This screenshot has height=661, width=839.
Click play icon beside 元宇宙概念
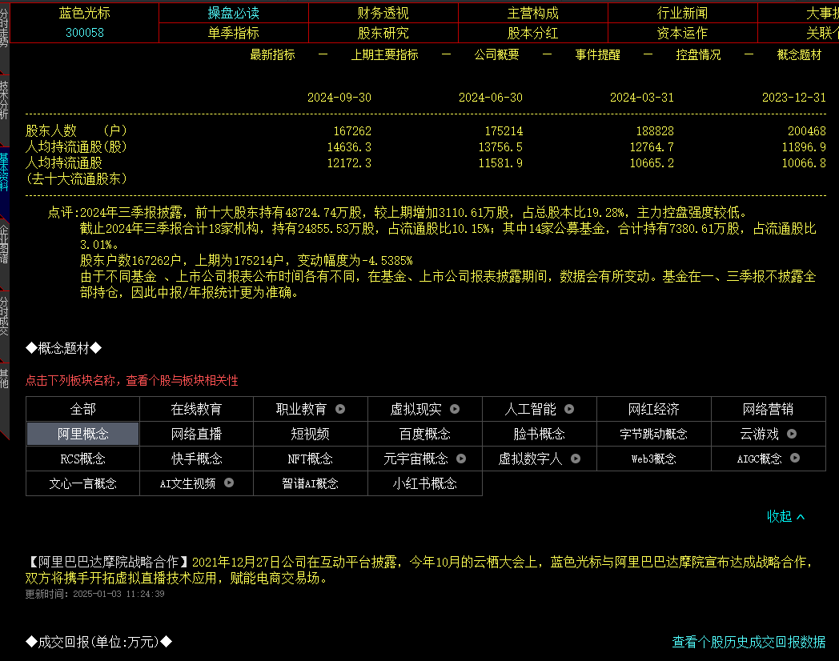coord(461,459)
